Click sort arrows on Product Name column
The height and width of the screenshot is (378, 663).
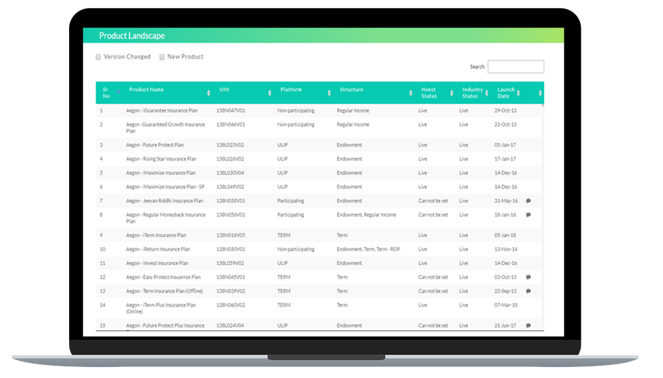click(x=209, y=93)
